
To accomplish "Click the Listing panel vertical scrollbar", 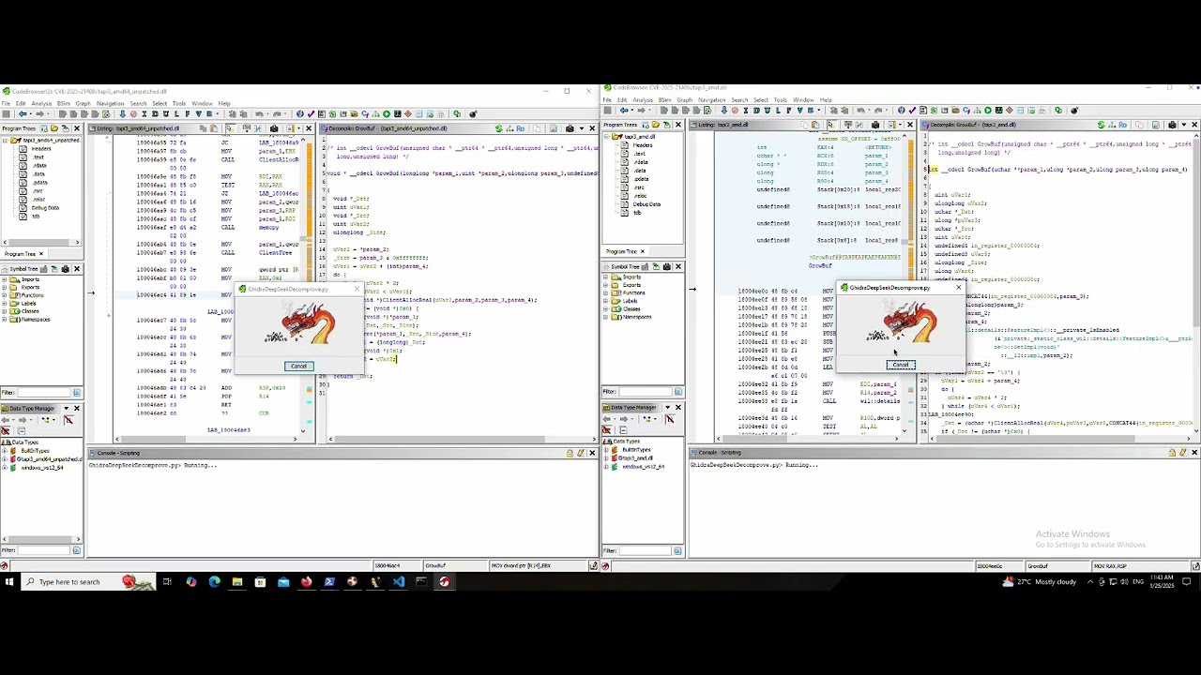I will tap(310, 234).
